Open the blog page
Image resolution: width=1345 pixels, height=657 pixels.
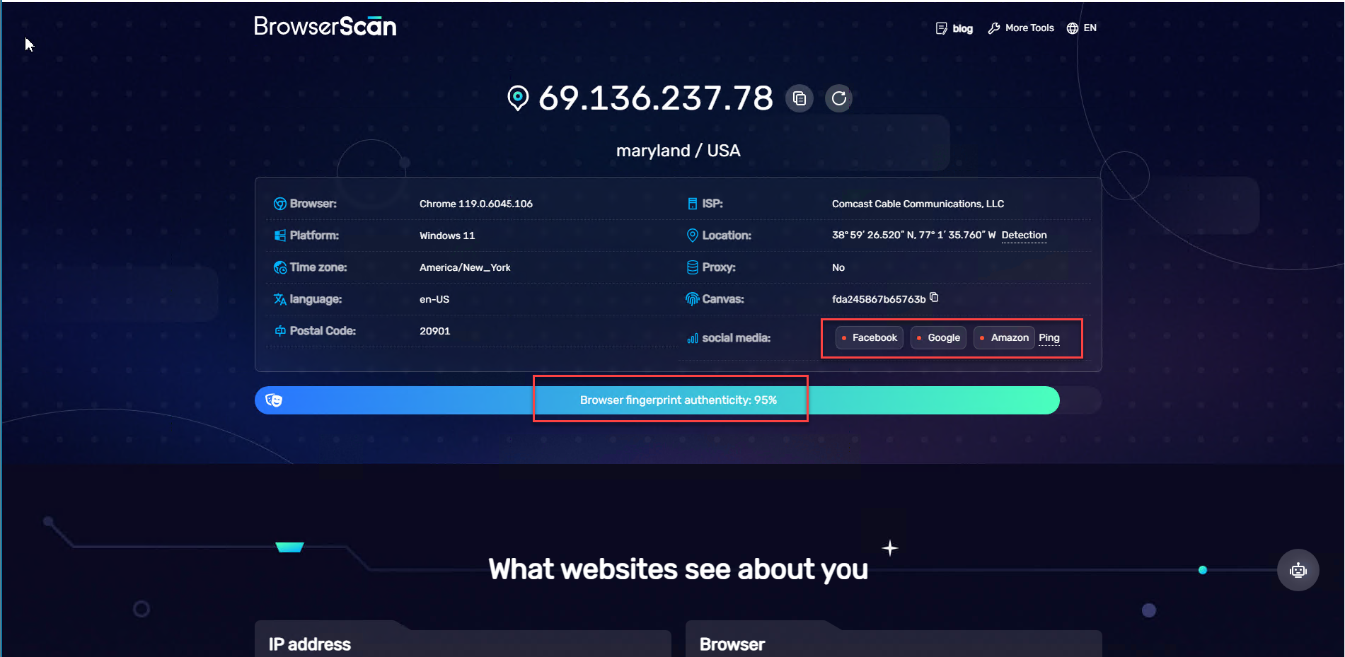click(954, 28)
